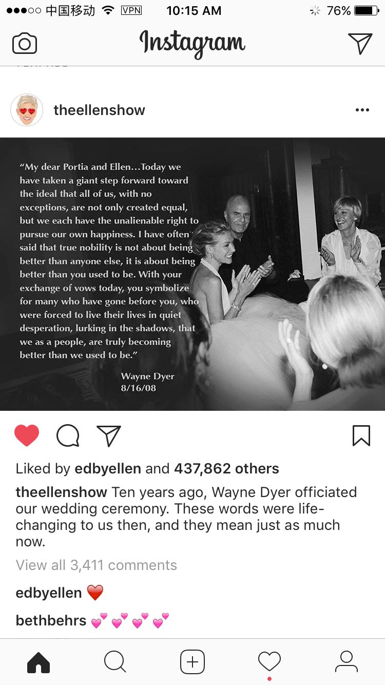Open the 437,862 others likes list
This screenshot has height=685, width=385.
point(226,468)
